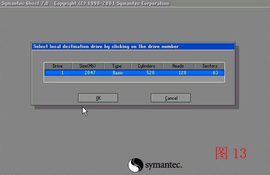Viewport: 270px width, 175px height.
Task: Click the Symantec yin-yang logo icon
Action: pyautogui.click(x=135, y=165)
